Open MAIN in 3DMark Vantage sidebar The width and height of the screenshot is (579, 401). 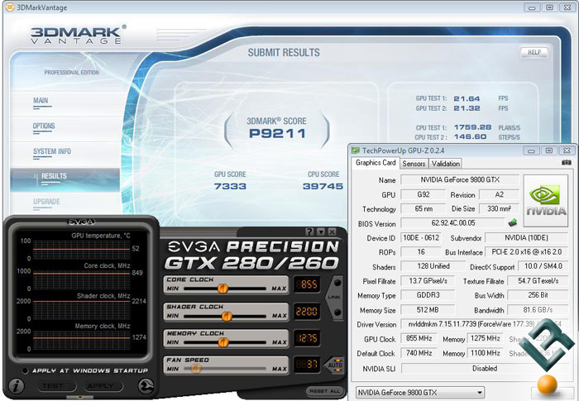click(x=41, y=100)
